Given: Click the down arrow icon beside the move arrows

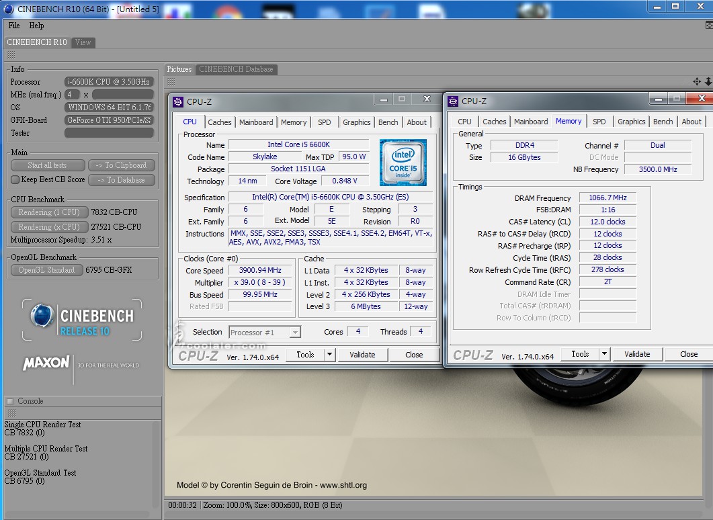Looking at the screenshot, I should (x=708, y=81).
